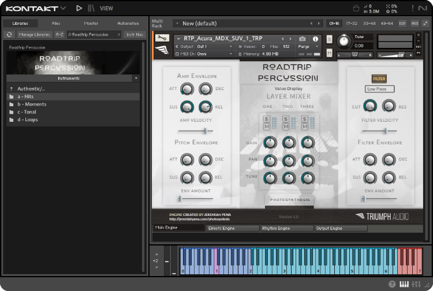Switch to the Files tab
Image resolution: width=433 pixels, height=291 pixels.
point(56,23)
